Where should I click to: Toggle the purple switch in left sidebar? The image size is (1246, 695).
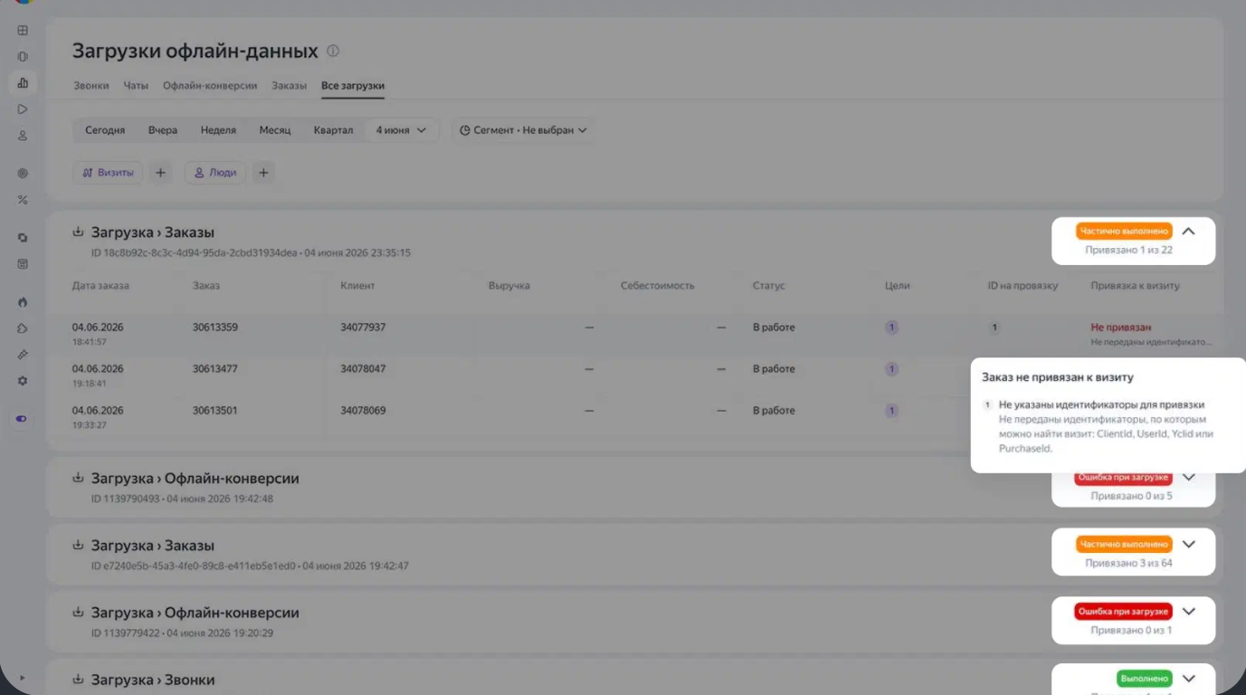point(23,419)
